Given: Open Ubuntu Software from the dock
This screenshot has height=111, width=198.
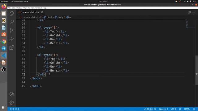Looking at the screenshot, I should click(x=4, y=34).
